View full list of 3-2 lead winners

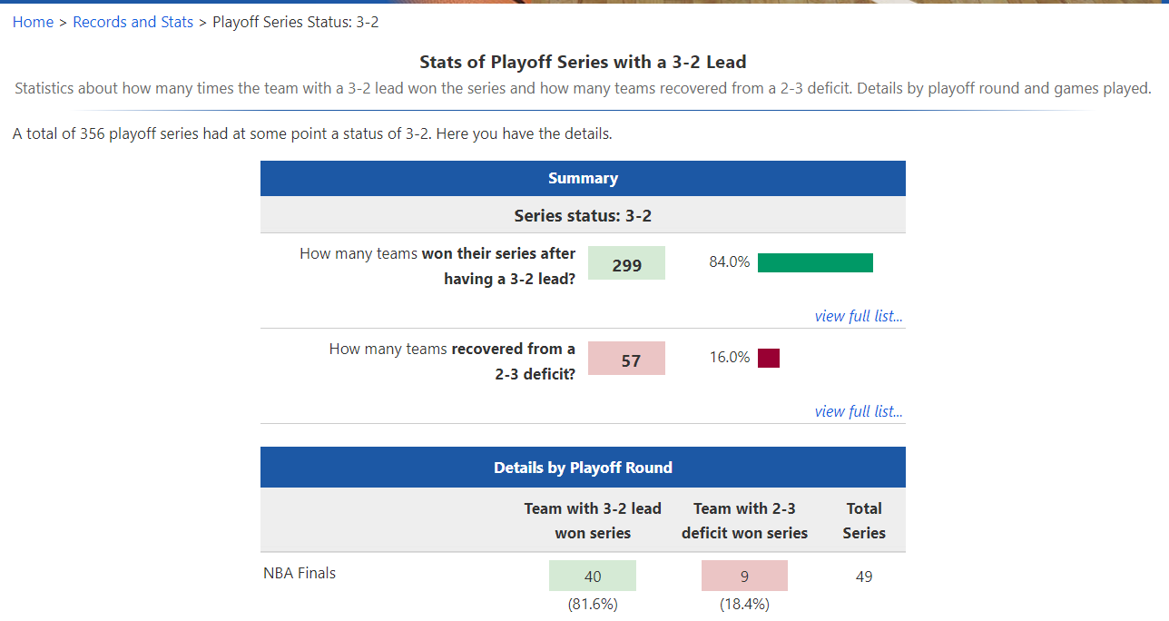point(858,316)
